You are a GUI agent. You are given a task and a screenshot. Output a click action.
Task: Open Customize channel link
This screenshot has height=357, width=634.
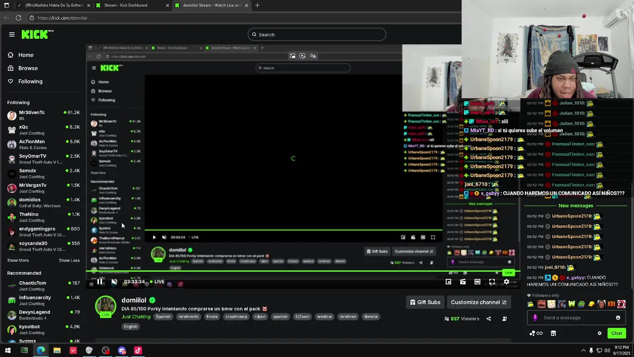(x=478, y=302)
